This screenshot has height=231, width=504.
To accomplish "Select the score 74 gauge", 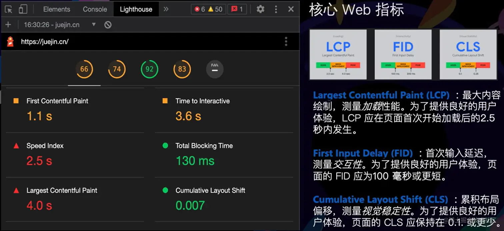I will (117, 69).
